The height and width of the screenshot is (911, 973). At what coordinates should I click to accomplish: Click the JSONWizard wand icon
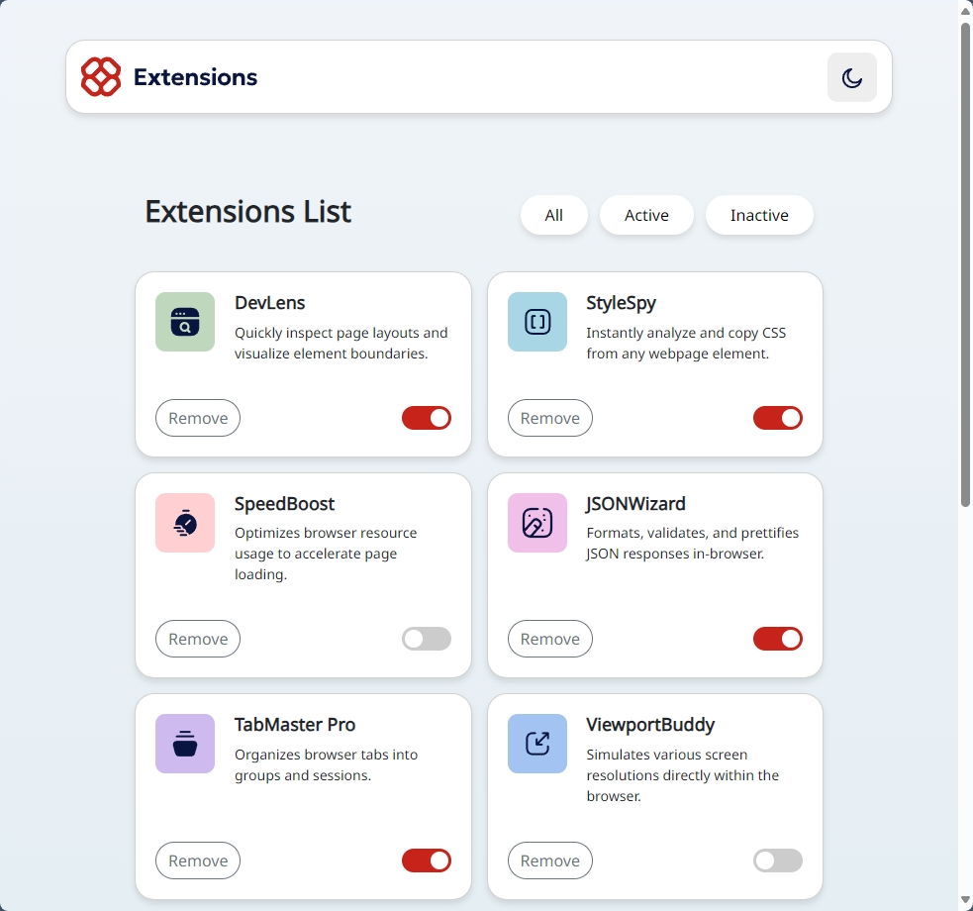point(537,523)
